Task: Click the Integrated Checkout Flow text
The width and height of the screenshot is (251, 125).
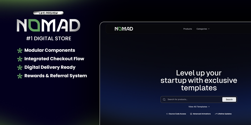Action: (x=54, y=59)
